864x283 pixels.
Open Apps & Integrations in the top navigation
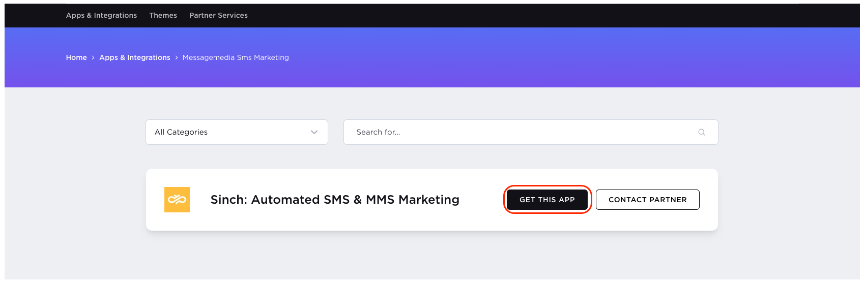click(101, 15)
